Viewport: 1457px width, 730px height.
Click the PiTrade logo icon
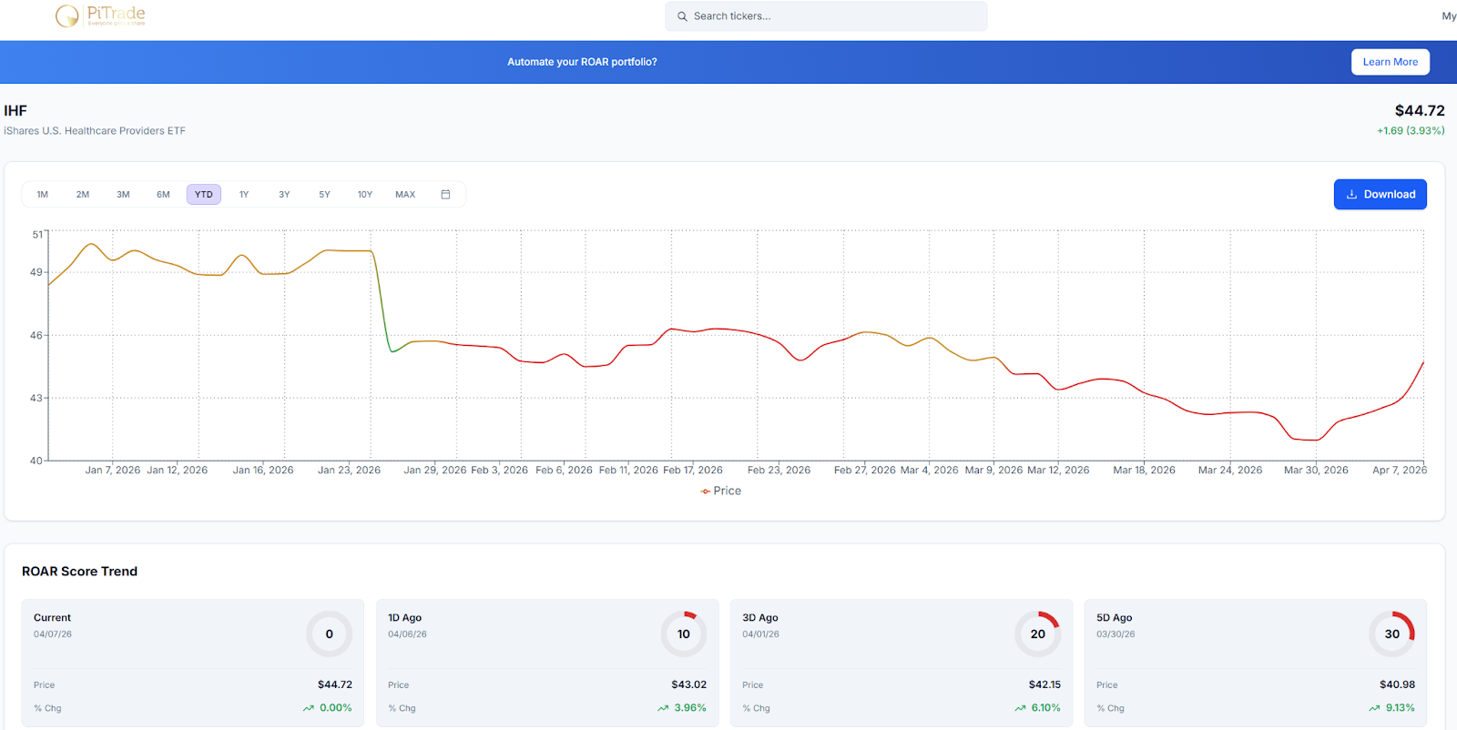67,15
